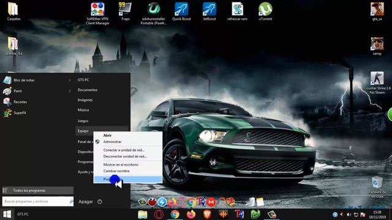Expand Bloc de notas jump list arrow

tap(69, 80)
